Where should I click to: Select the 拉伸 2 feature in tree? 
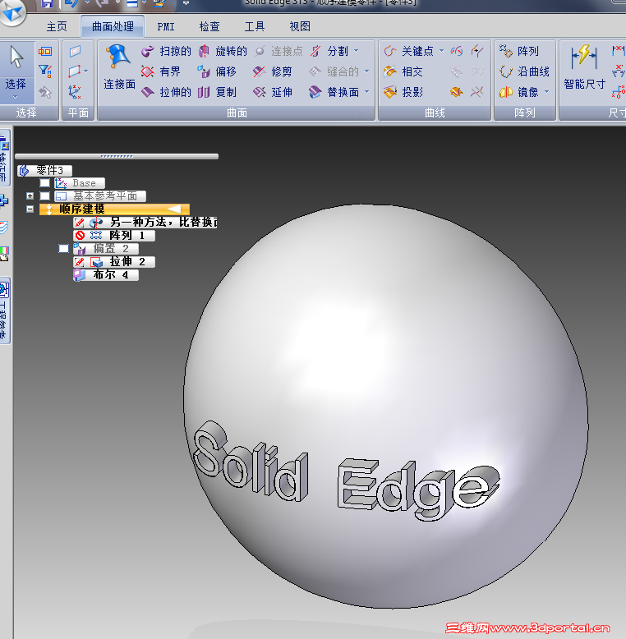click(x=114, y=261)
